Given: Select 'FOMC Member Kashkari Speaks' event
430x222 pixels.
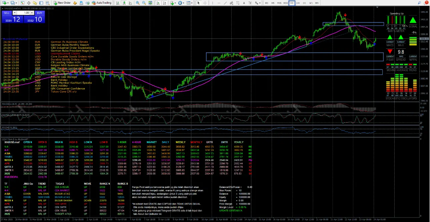Looking at the screenshot, I should pyautogui.click(x=71, y=82).
